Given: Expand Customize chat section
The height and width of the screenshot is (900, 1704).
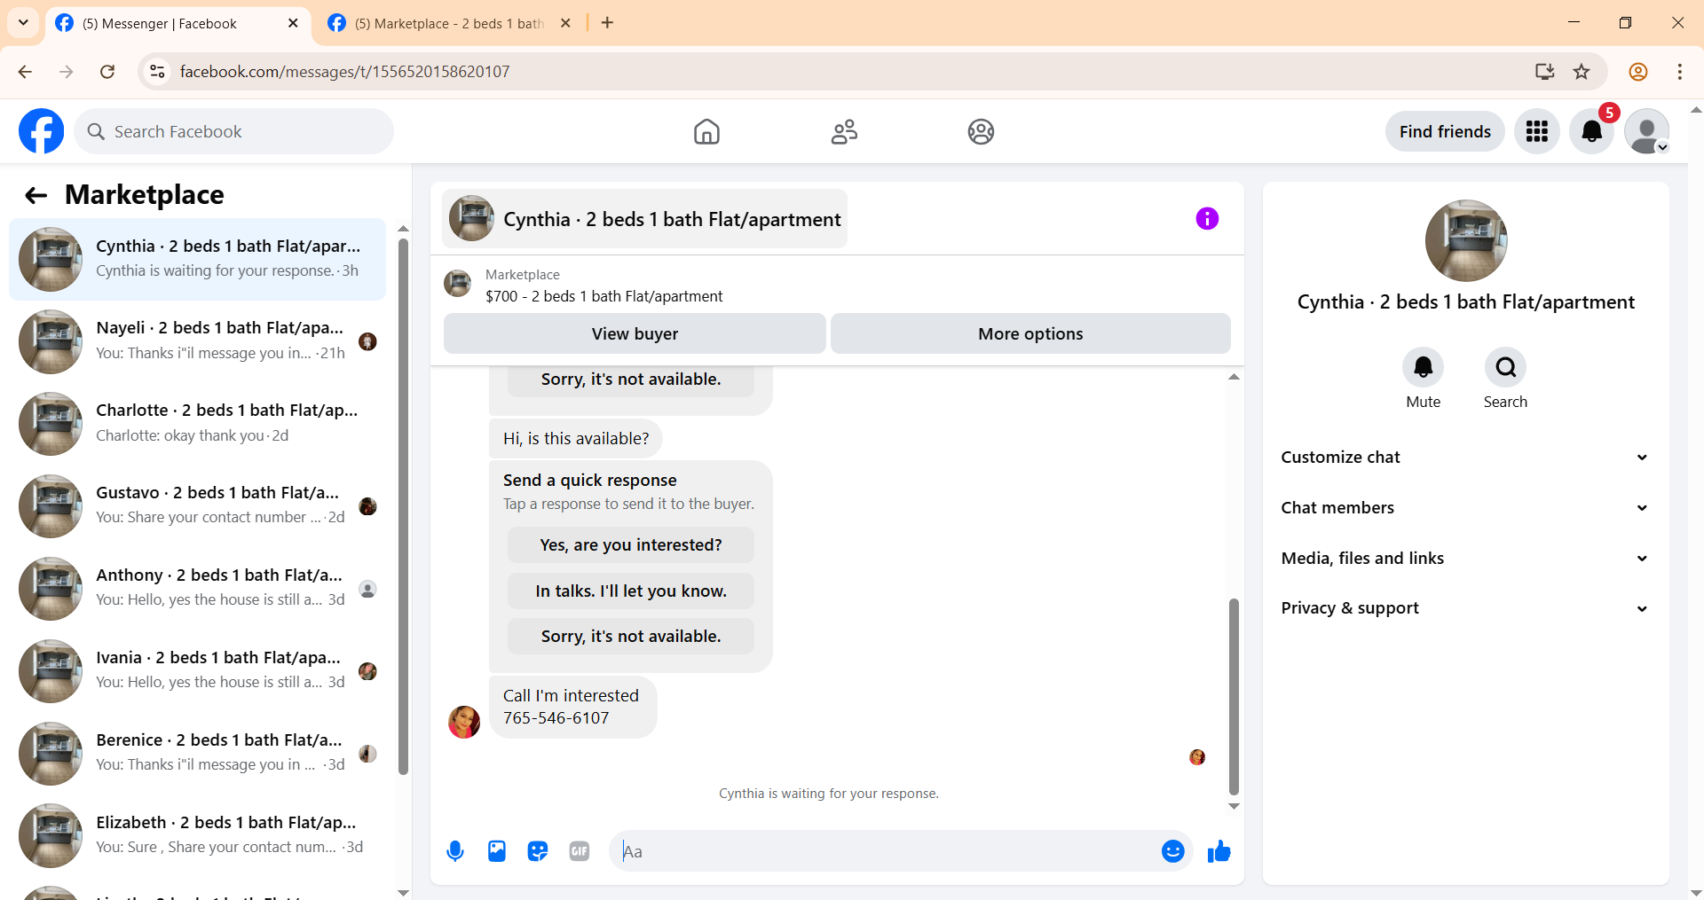Looking at the screenshot, I should click(x=1464, y=458).
